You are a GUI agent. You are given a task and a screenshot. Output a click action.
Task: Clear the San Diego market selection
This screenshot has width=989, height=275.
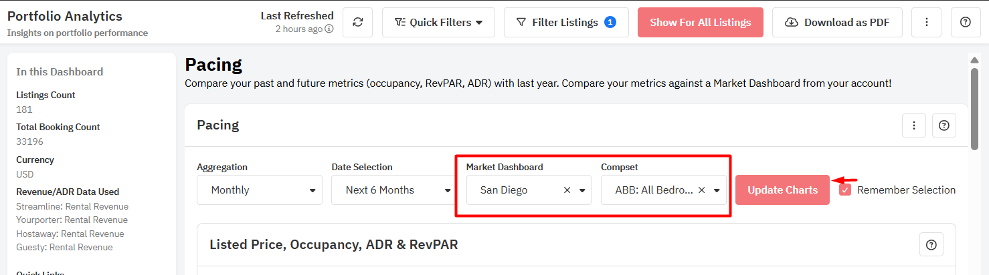[x=567, y=190]
